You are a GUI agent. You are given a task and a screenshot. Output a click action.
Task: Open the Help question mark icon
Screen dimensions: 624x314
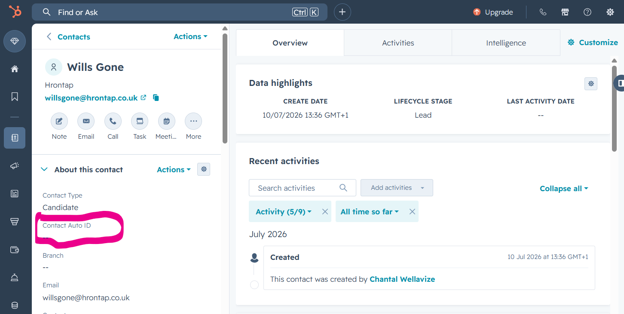coord(587,12)
